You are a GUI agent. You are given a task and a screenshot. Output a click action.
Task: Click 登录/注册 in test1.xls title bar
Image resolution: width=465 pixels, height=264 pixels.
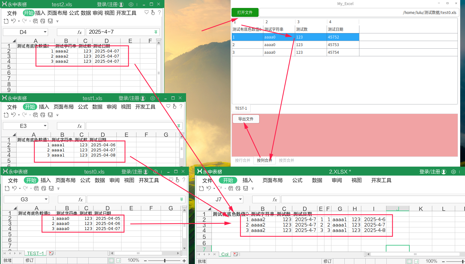tap(129, 98)
